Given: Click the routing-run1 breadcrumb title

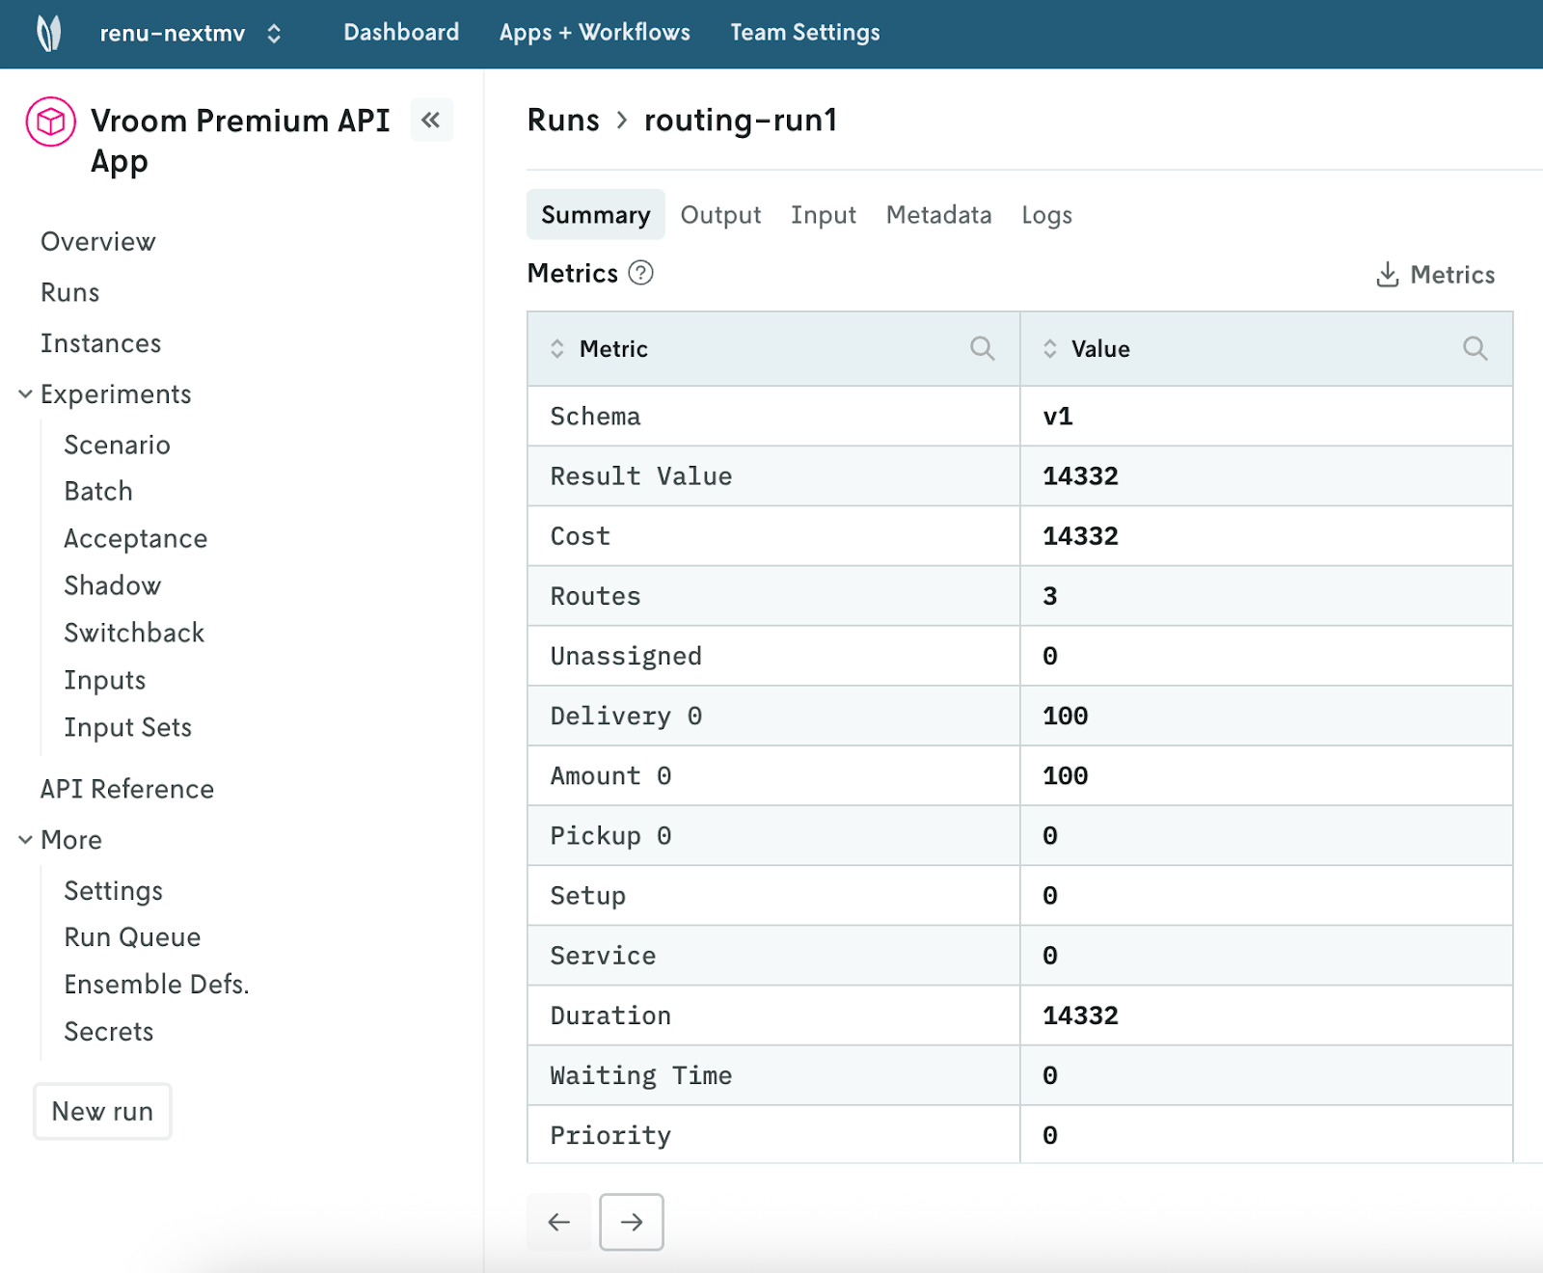Looking at the screenshot, I should click(x=741, y=121).
